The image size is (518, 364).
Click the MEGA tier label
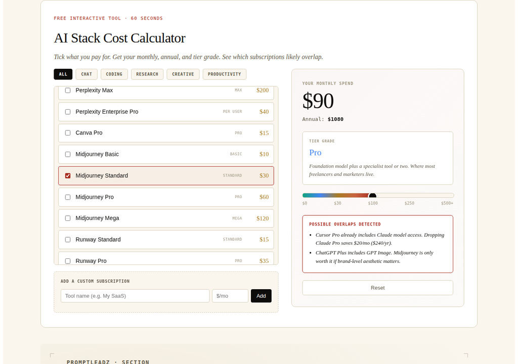coord(237,218)
